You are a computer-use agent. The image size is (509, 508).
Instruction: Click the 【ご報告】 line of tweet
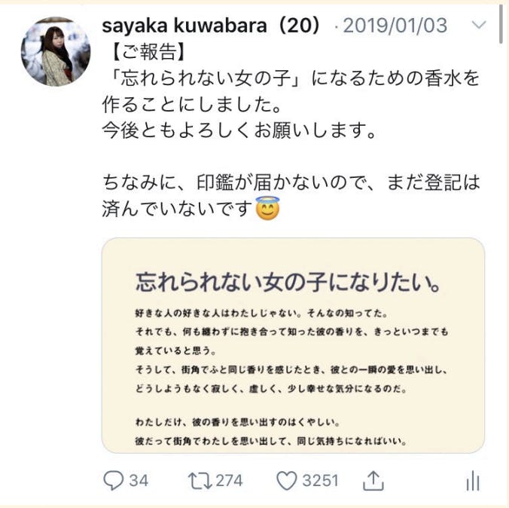145,52
